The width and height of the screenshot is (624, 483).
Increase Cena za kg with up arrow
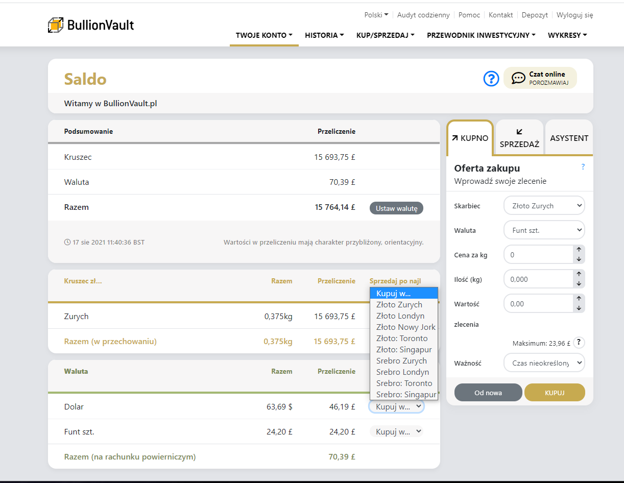[579, 250]
